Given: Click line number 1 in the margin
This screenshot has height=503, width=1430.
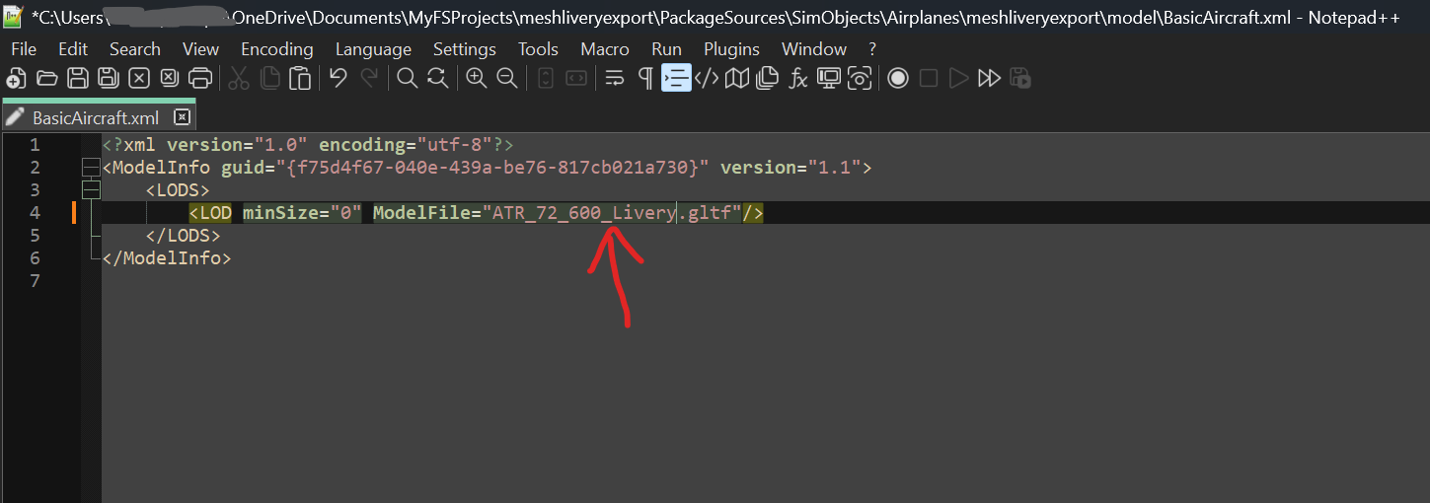Looking at the screenshot, I should pyautogui.click(x=36, y=144).
